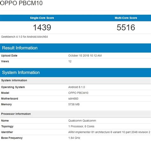
Task: Click the single-core score value 1439
Action: [42, 27]
